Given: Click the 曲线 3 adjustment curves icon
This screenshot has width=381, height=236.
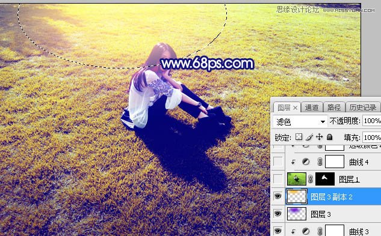Looking at the screenshot, I should click(x=306, y=231).
